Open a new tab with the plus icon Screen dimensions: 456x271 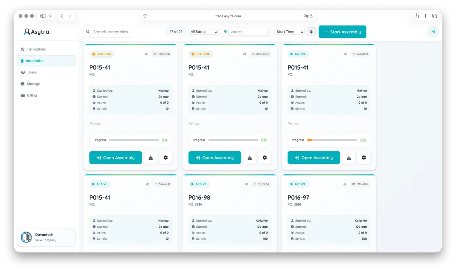pyautogui.click(x=425, y=16)
